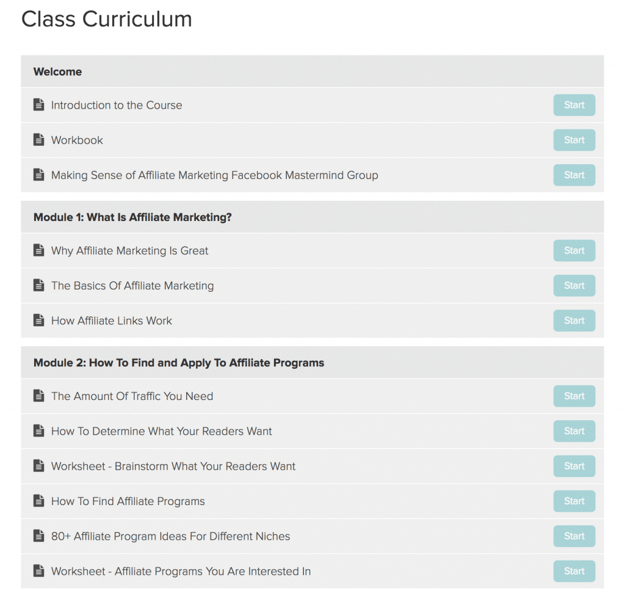Click document icon beside The Amount Of Traffic You Need
The width and height of the screenshot is (625, 593).
[x=38, y=396]
